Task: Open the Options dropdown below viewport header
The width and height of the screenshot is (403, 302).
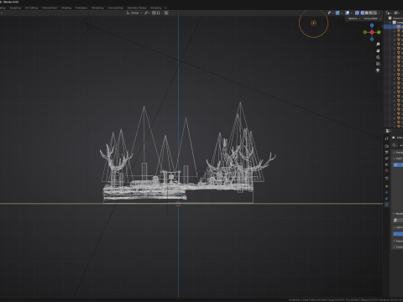Action: tap(353, 18)
